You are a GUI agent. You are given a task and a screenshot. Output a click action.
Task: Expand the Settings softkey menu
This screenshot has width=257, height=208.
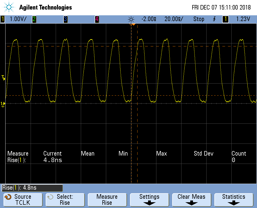149,200
